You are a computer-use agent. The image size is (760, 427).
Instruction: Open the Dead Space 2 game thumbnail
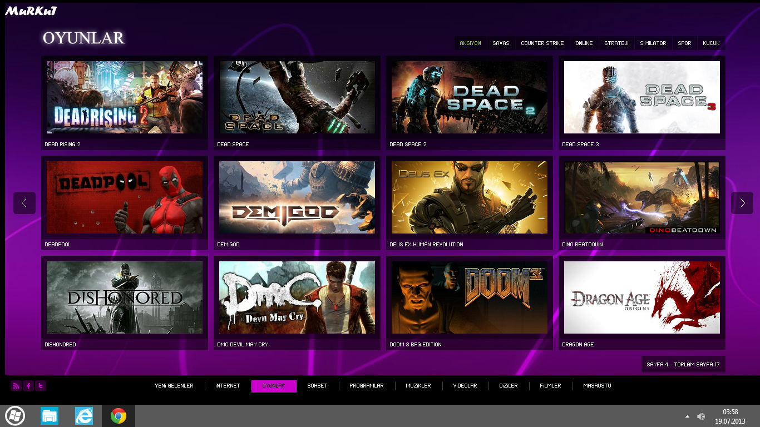coord(470,97)
